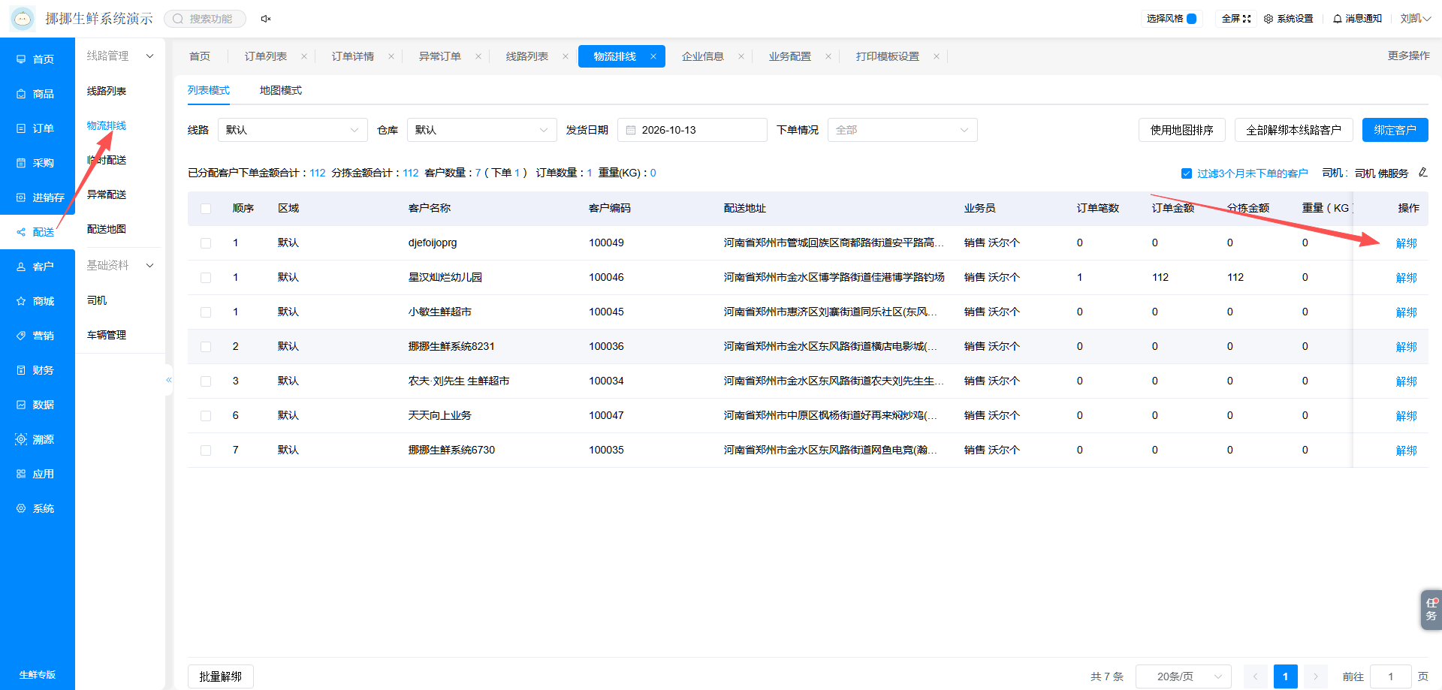Uncheck 过滤3个月未下单的客户 checkbox
This screenshot has width=1442, height=690.
[x=1187, y=173]
